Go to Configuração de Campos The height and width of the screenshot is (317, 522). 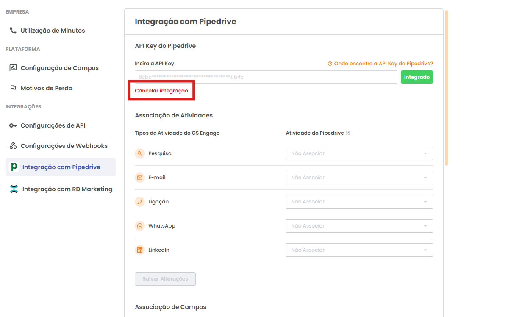point(60,68)
